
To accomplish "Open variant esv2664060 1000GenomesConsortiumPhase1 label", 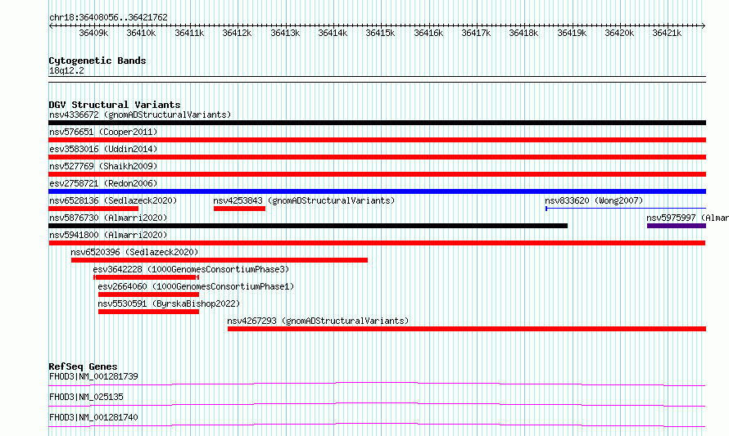I will pos(196,286).
